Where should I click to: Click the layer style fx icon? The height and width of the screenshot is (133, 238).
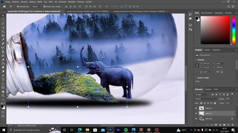212,125
